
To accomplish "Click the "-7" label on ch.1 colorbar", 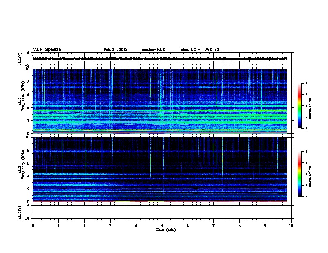I will 305,128.
